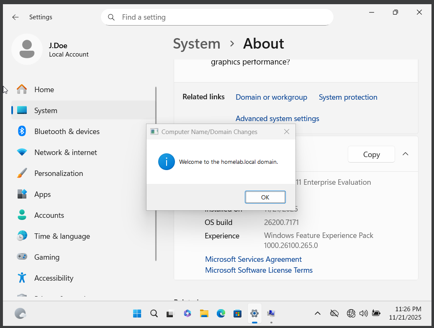
Task: Click the Settings back arrow
Action: 15,17
